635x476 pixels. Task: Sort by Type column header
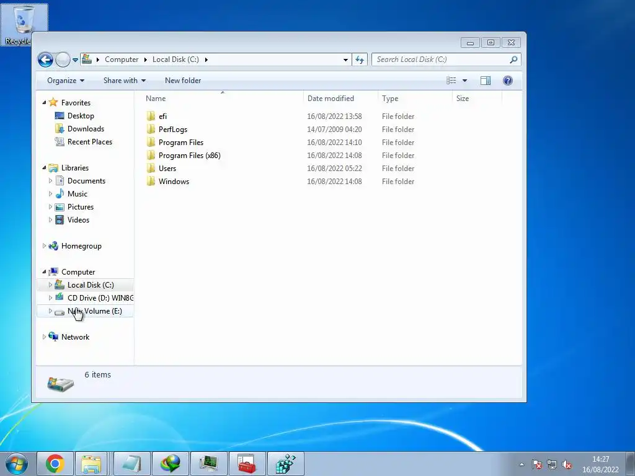pos(390,99)
